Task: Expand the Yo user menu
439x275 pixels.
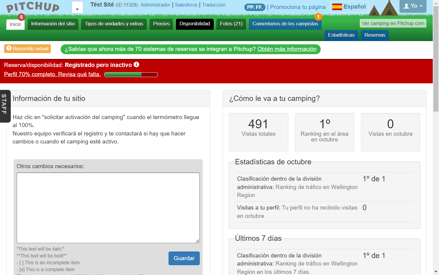Action: coord(413,6)
